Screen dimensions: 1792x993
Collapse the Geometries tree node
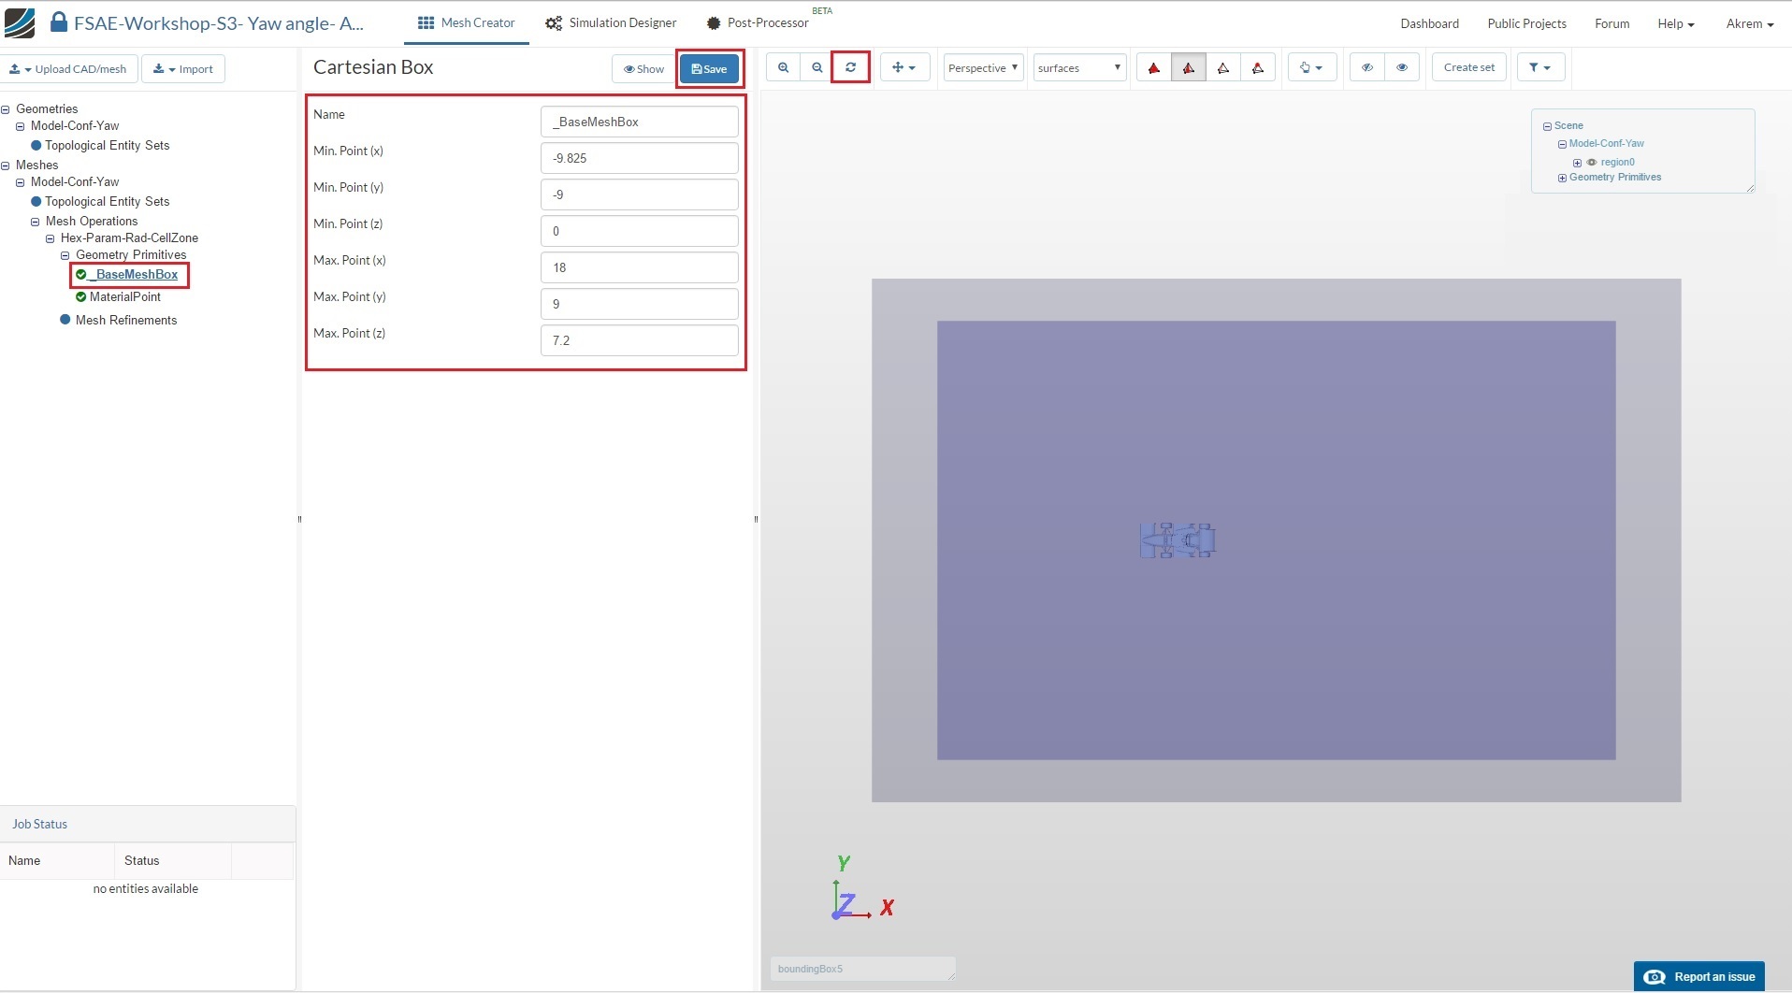click(6, 109)
